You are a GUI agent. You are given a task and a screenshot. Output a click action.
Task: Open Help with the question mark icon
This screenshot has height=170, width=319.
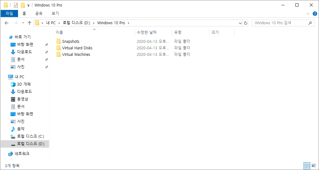pos(315,14)
